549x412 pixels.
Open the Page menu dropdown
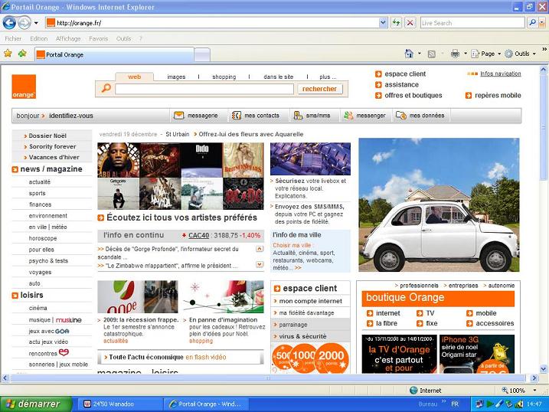click(x=486, y=54)
